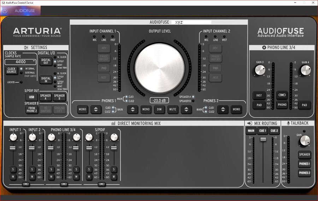
Task: Click the Mix Routing master fader handle
Action: [x=263, y=139]
